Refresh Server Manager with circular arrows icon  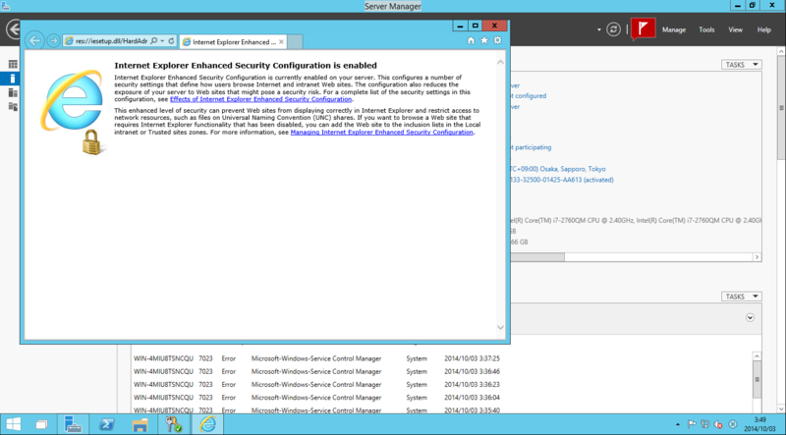(613, 29)
